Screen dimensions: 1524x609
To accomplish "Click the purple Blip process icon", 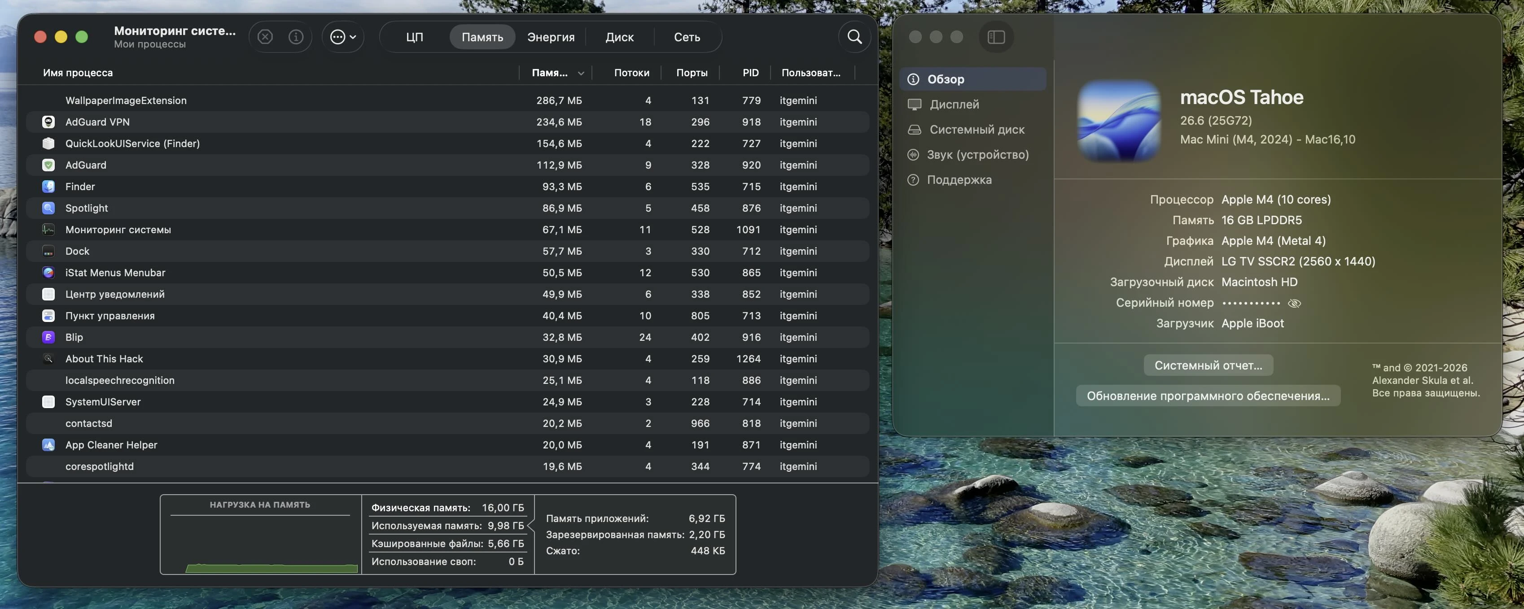I will [x=48, y=337].
